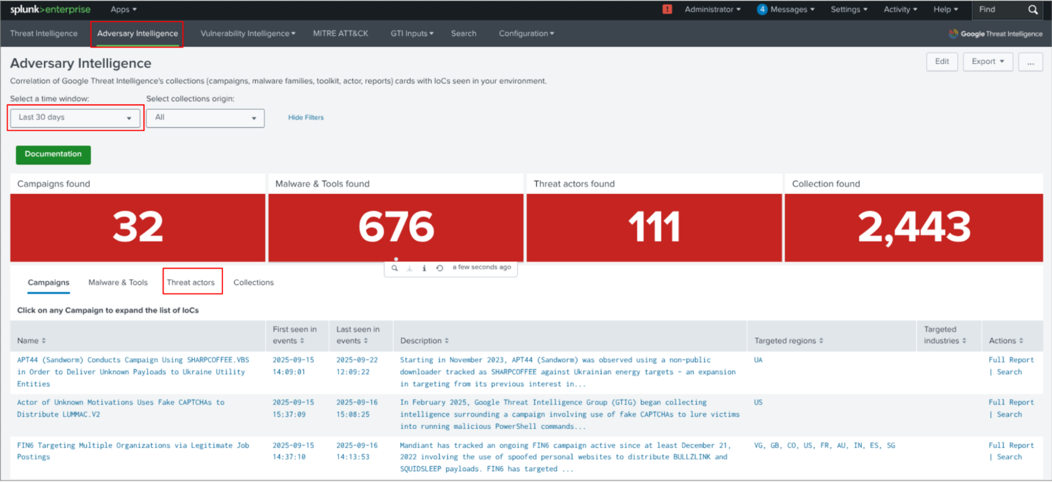Sort by Actions column
The height and width of the screenshot is (483, 1052).
tap(1006, 341)
